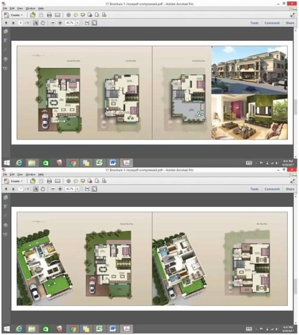Viewport: 299px width, 335px height.
Task: Open the Layers navigation panel
Action: [5, 59]
